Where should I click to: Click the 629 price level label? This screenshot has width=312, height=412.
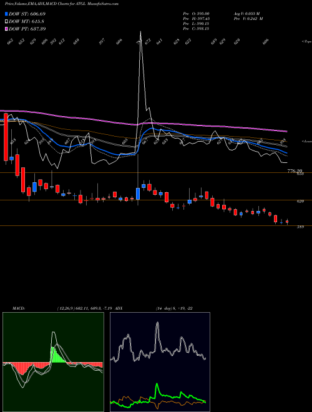tap(300, 201)
